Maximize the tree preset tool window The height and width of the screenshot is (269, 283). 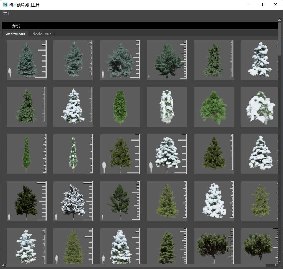click(261, 5)
